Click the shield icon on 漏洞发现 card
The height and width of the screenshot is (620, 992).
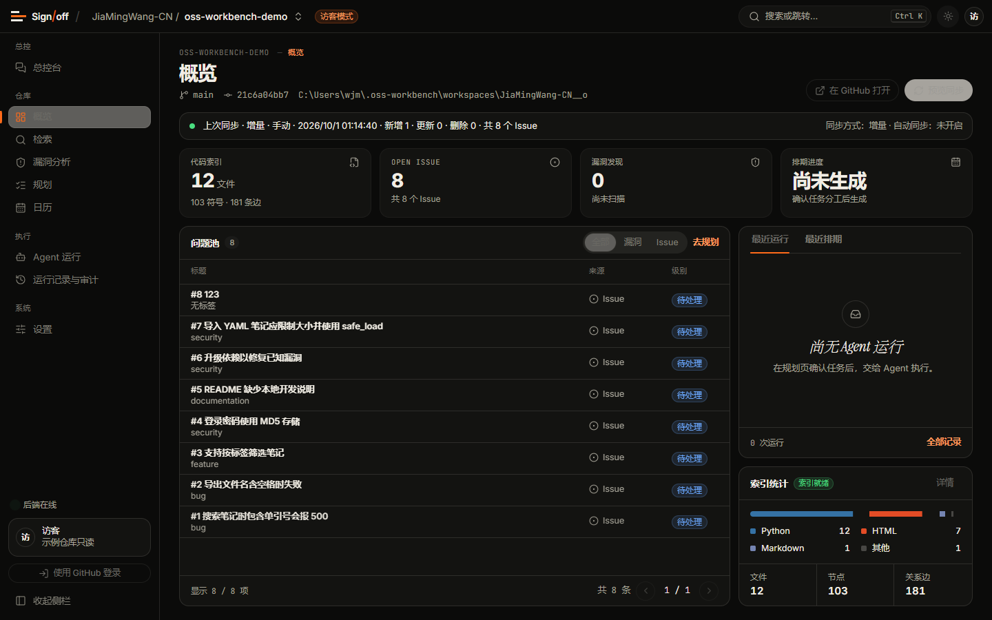[x=755, y=163]
